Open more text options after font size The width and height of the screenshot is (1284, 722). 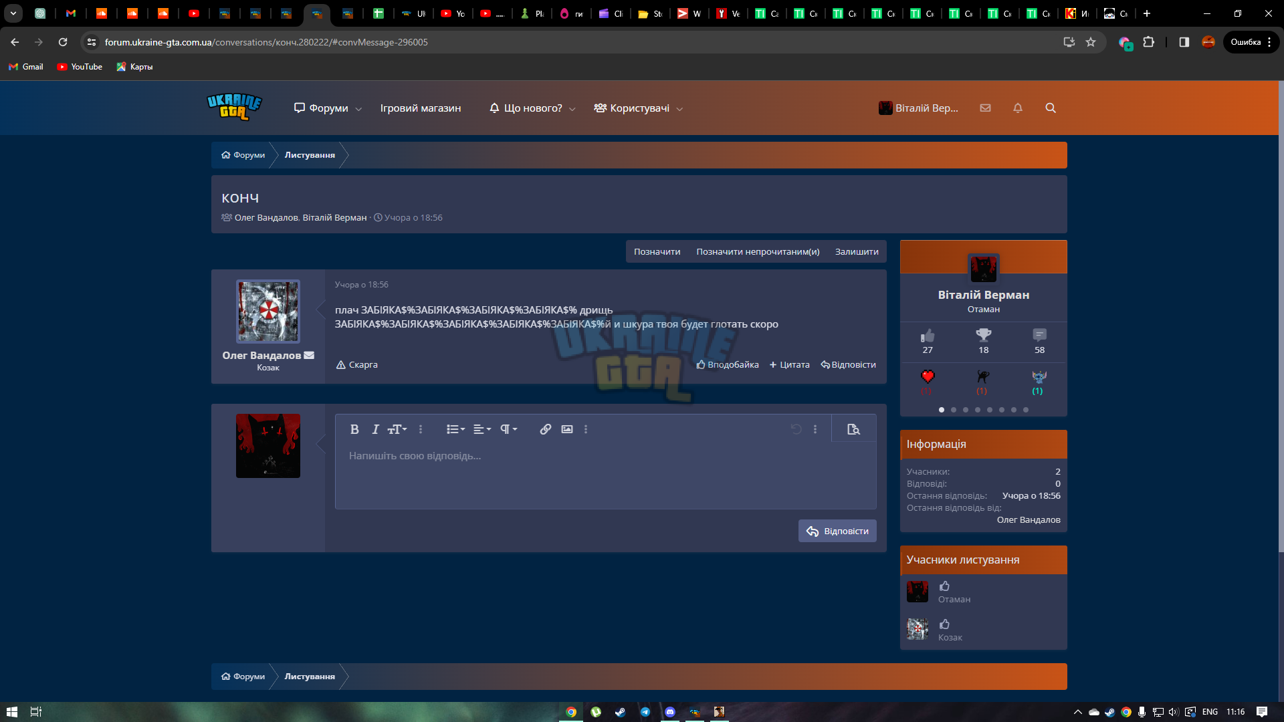(x=421, y=429)
